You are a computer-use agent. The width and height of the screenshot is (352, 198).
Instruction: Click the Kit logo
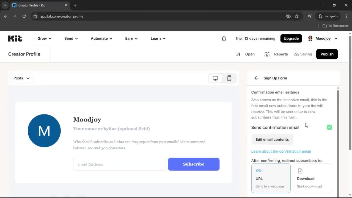pos(15,38)
